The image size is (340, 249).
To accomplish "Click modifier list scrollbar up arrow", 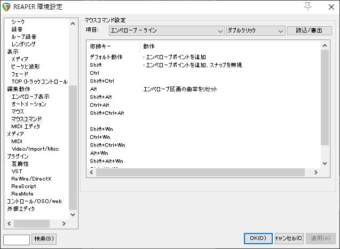I will [325, 45].
